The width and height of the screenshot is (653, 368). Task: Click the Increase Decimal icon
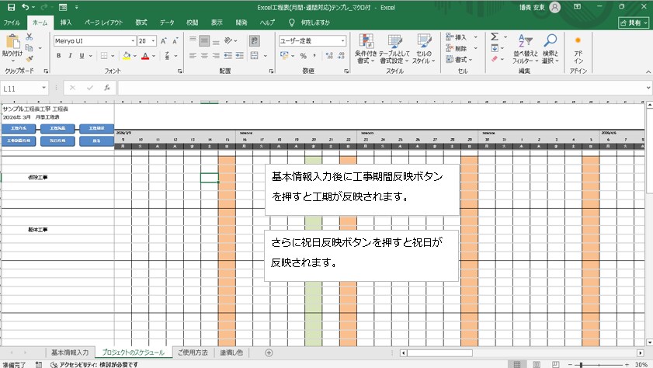(x=329, y=55)
